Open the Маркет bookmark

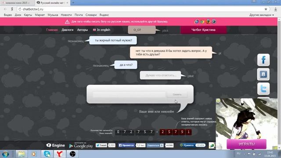(40, 15)
